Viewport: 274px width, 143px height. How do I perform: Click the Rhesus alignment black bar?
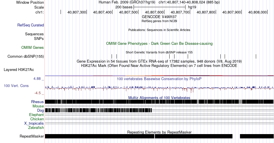159,102
